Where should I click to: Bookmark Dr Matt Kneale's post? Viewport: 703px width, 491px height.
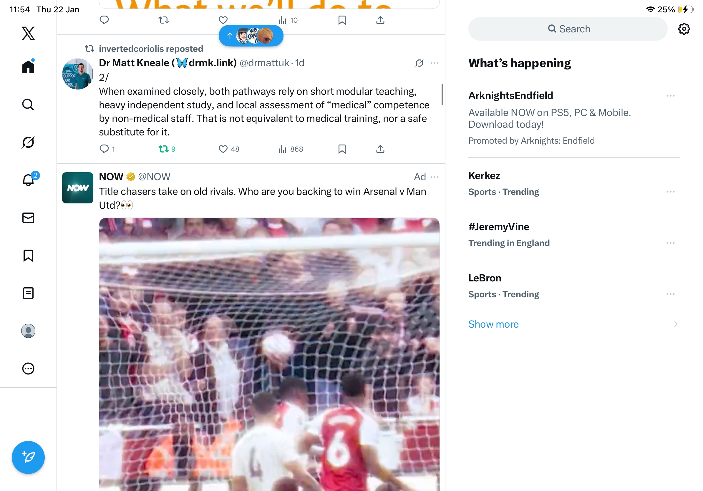tap(342, 149)
